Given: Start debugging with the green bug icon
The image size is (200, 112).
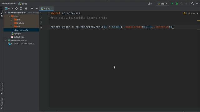Looking at the screenshot, I should click(177, 4).
